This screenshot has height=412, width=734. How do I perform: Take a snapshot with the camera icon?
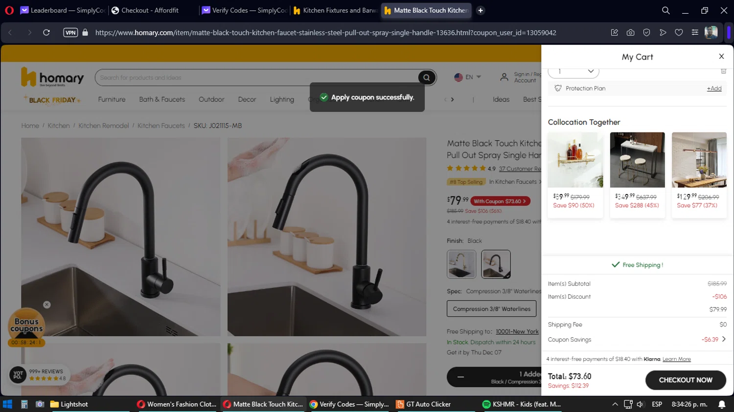coord(630,33)
